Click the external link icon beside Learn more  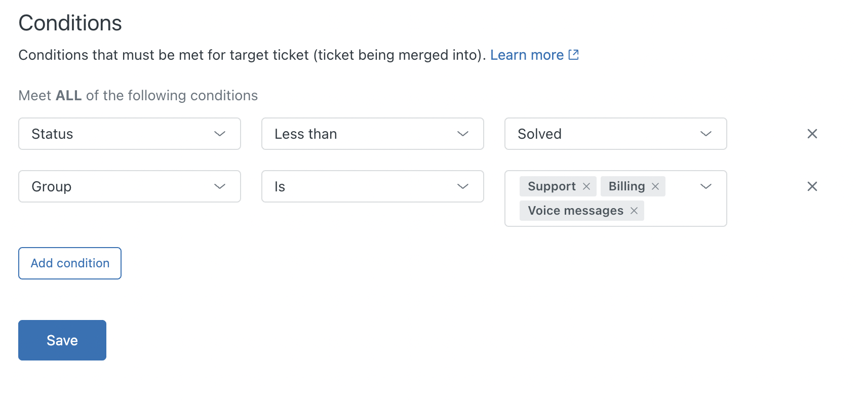pos(573,54)
